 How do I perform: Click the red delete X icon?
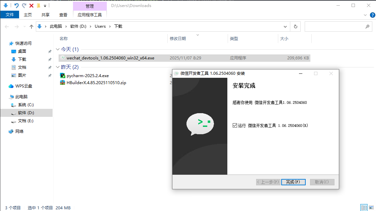point(31,6)
